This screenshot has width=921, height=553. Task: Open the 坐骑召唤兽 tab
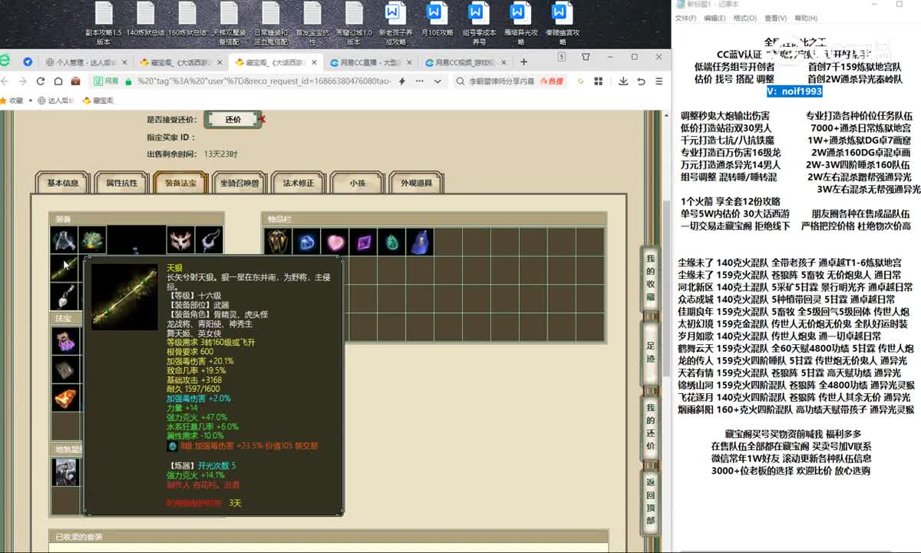point(239,183)
